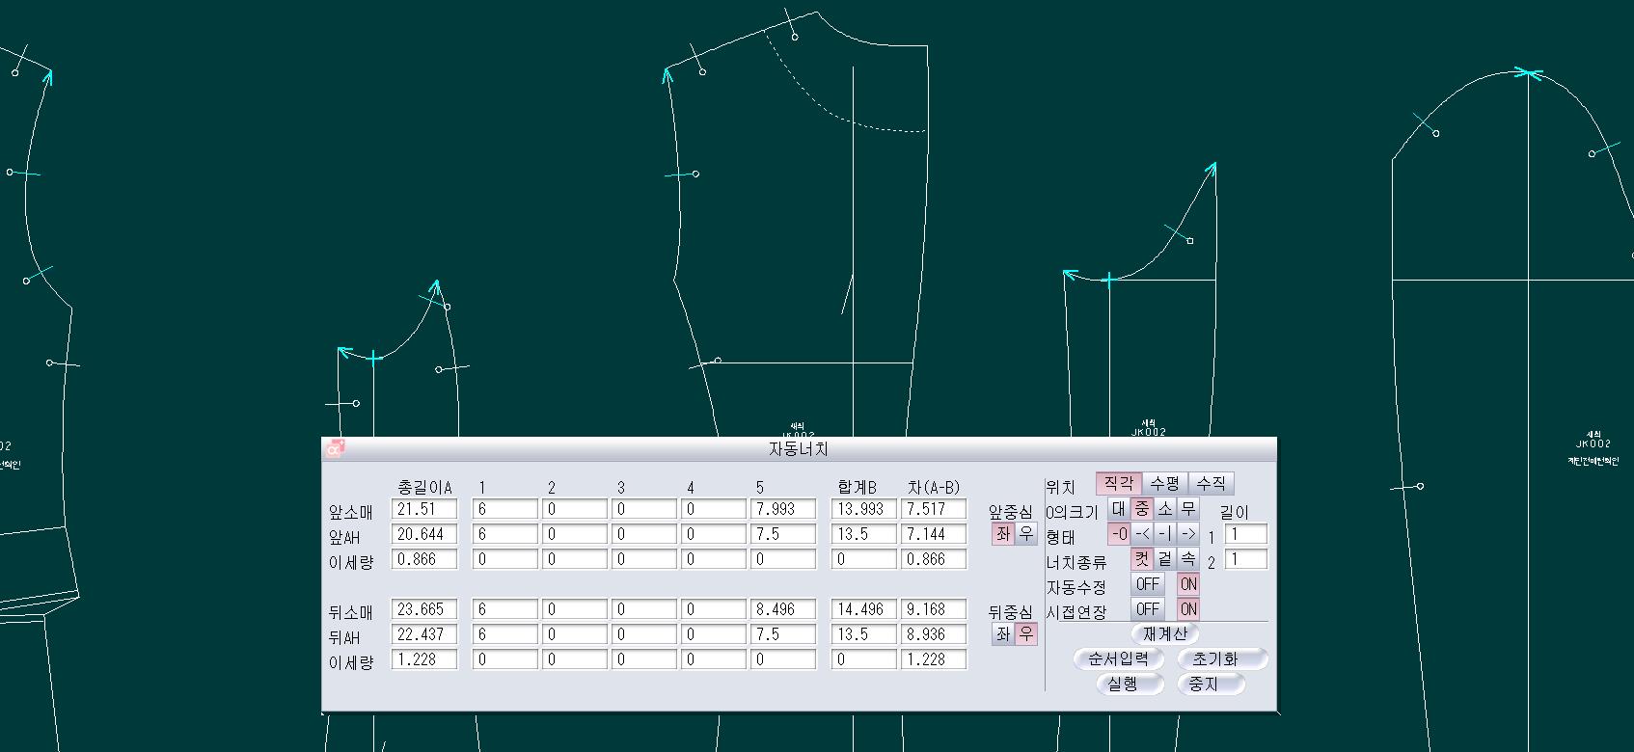
Task: Click the 길이 1 input field
Action: [x=1245, y=533]
